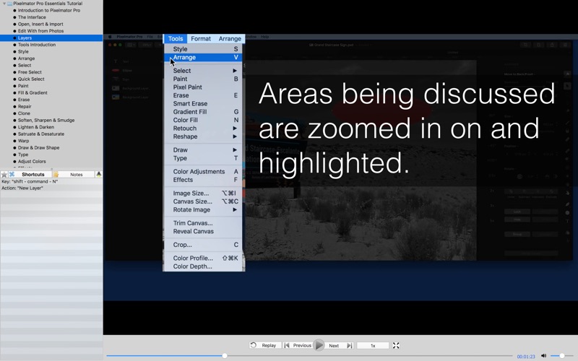Choose Image Size... in the Tools menu
This screenshot has width=578, height=361.
[x=204, y=193]
